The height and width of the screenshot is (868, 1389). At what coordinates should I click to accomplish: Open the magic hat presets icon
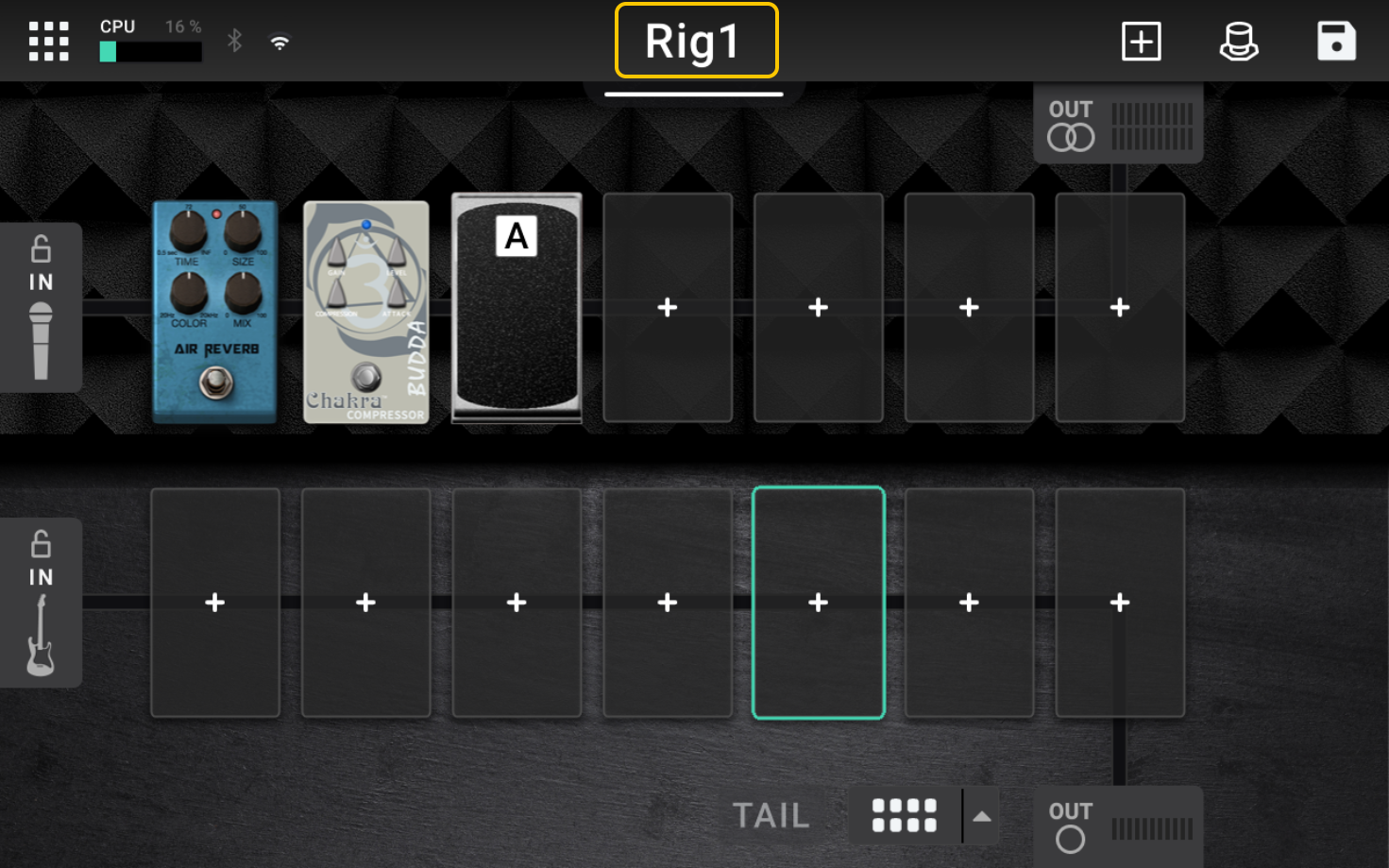pos(1239,42)
